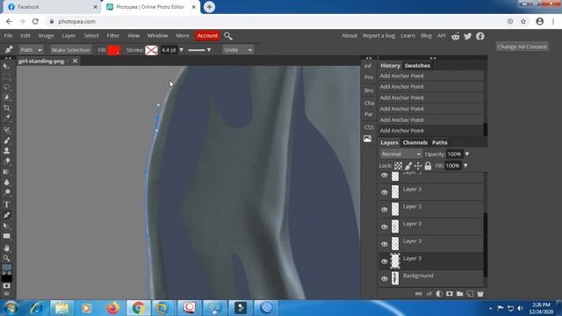Viewport: 562px width, 316px height.
Task: Click the Stroke no-color swatch
Action: pos(151,50)
